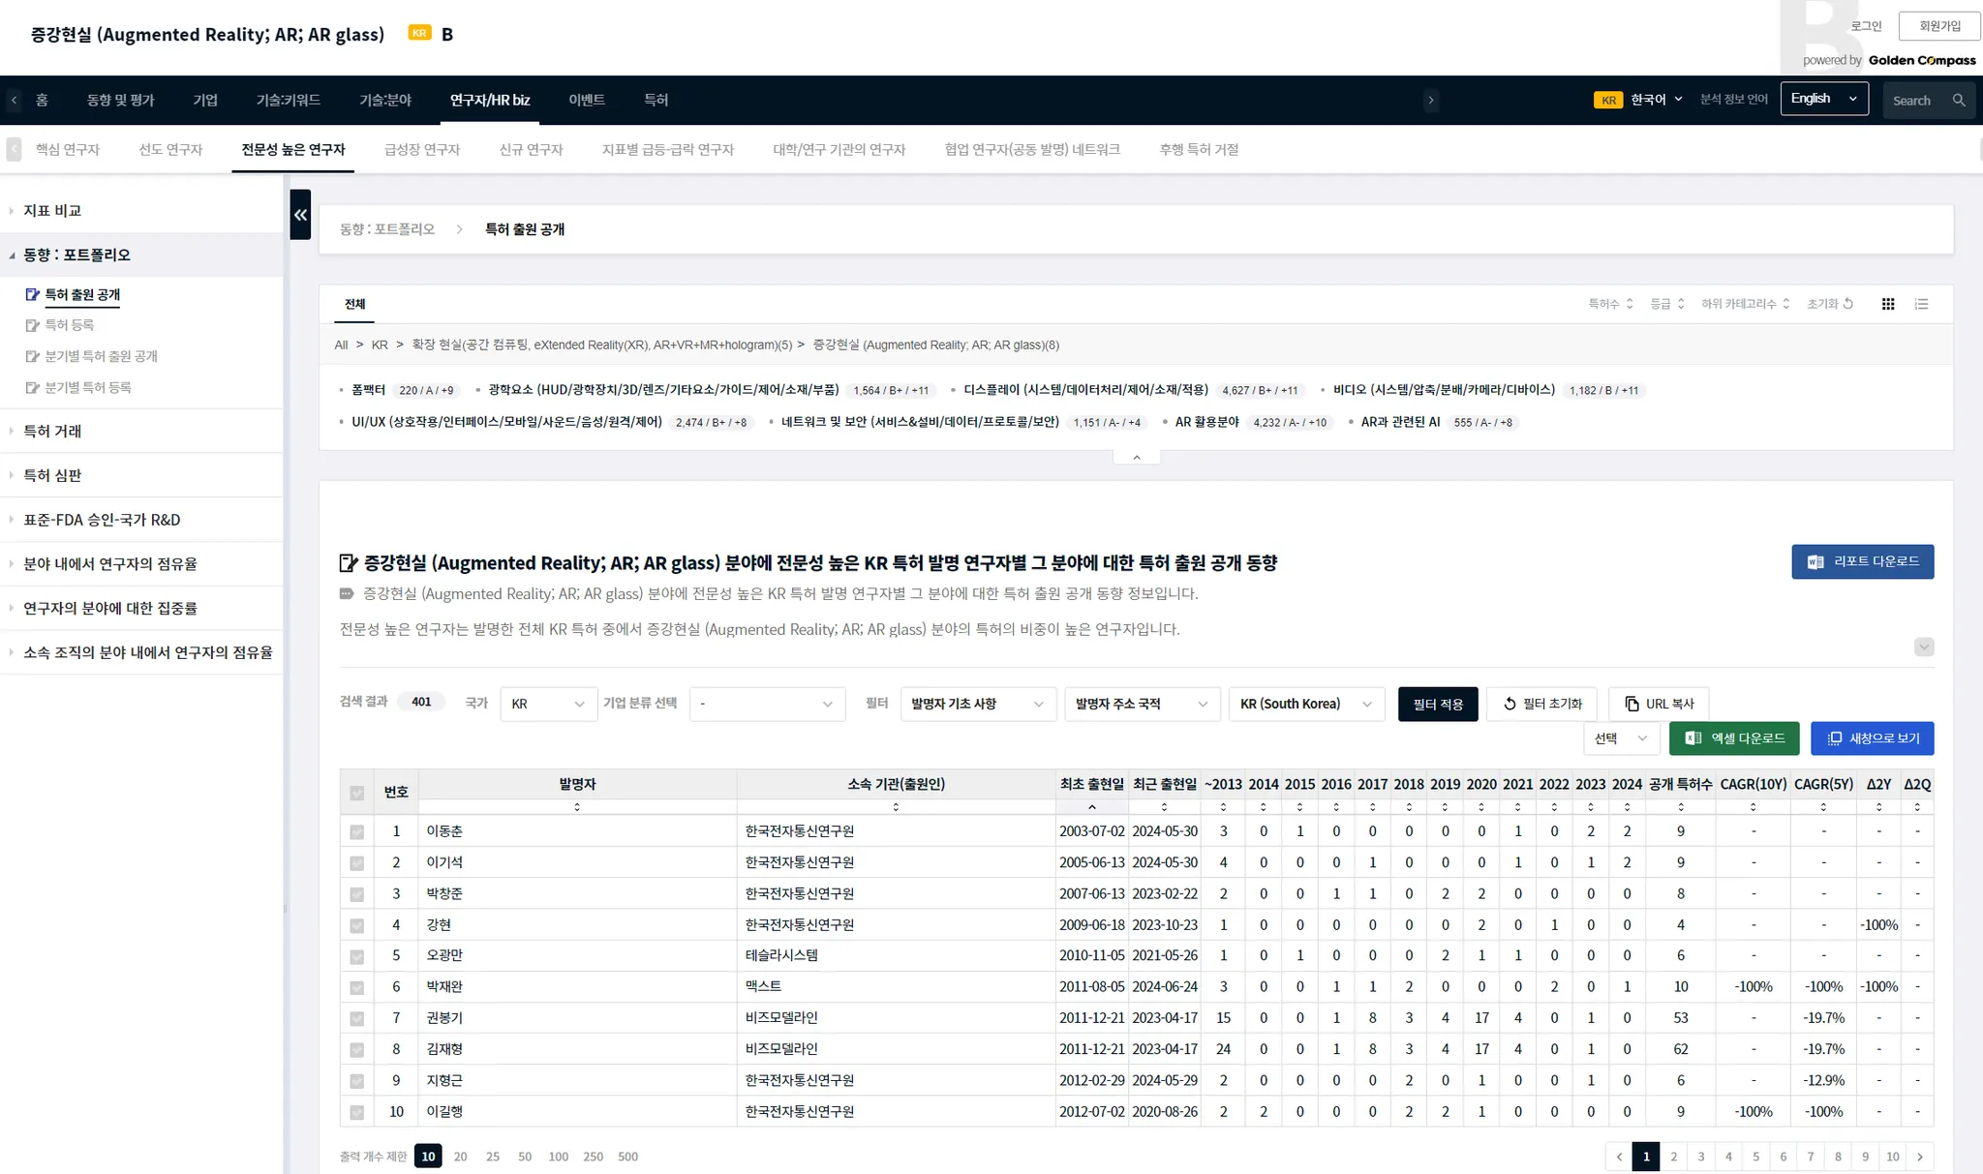Click the 초기화 reset icon
This screenshot has width=1983, height=1174.
(1848, 304)
